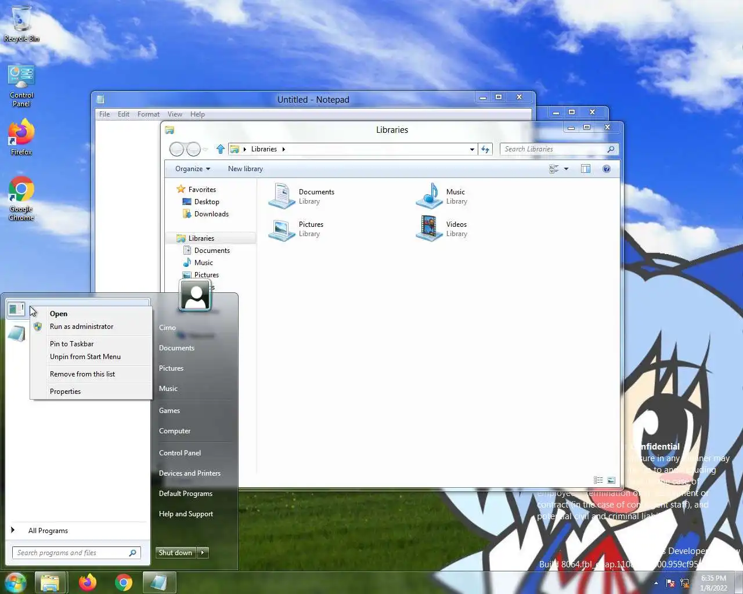Open Chrome from the taskbar
The width and height of the screenshot is (743, 594).
pos(123,582)
